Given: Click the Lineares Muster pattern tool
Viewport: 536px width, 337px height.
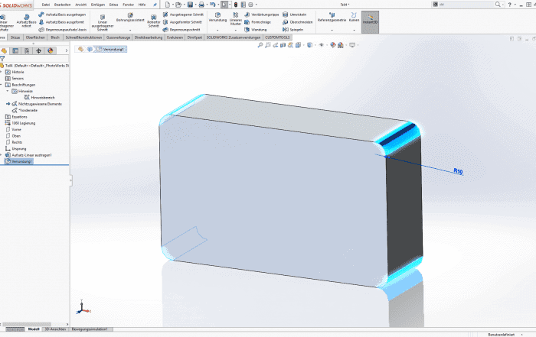Looking at the screenshot, I should pyautogui.click(x=236, y=19).
